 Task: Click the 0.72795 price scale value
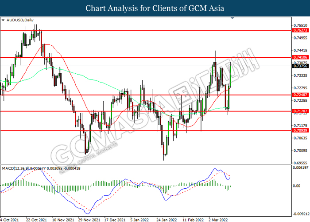point(301,88)
